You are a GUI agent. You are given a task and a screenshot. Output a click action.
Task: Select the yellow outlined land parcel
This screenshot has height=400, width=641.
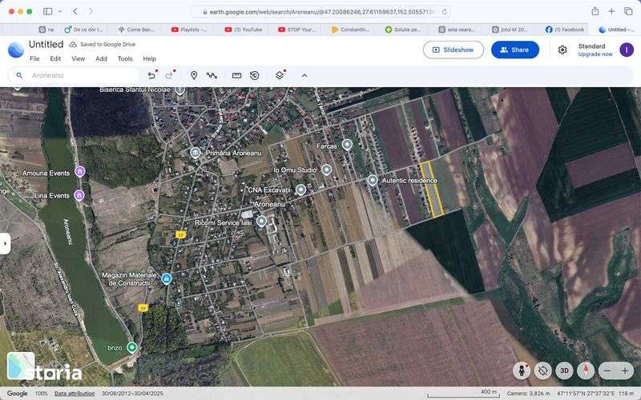(432, 189)
